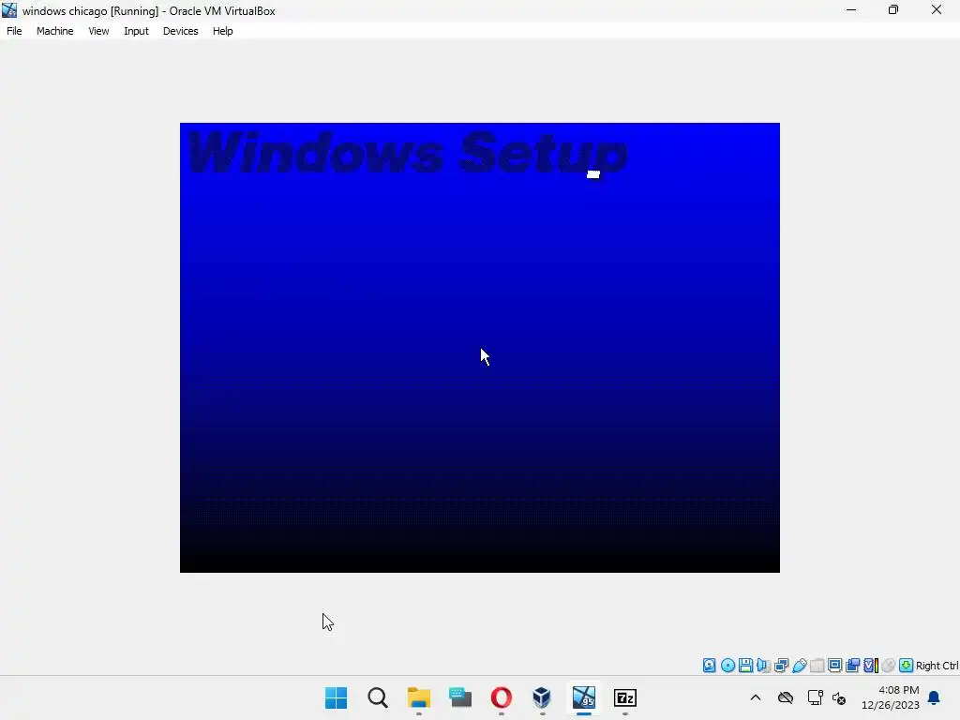Click the Right Ctrl host key label
Screen dimensions: 960x720
click(x=937, y=666)
